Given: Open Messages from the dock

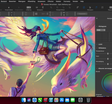Looking at the screenshot, I should tap(73, 100).
